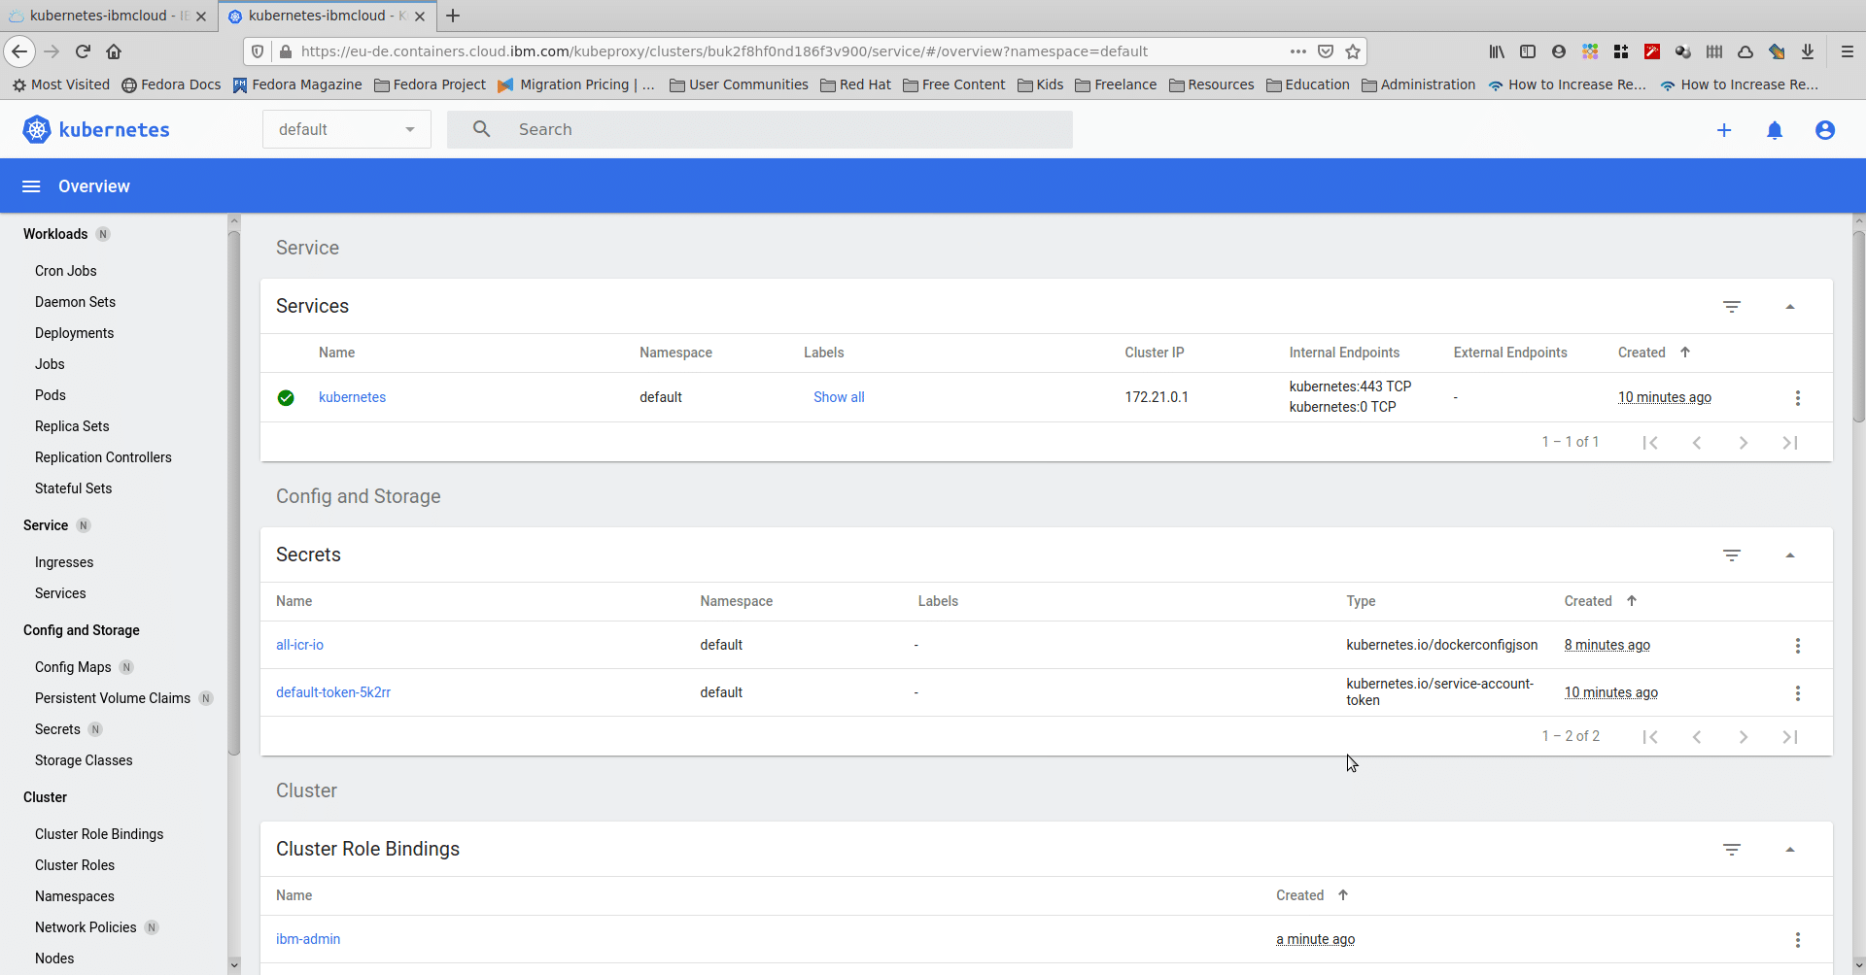Open actions menu for all-icr-io secret
This screenshot has height=975, width=1866.
(1798, 646)
